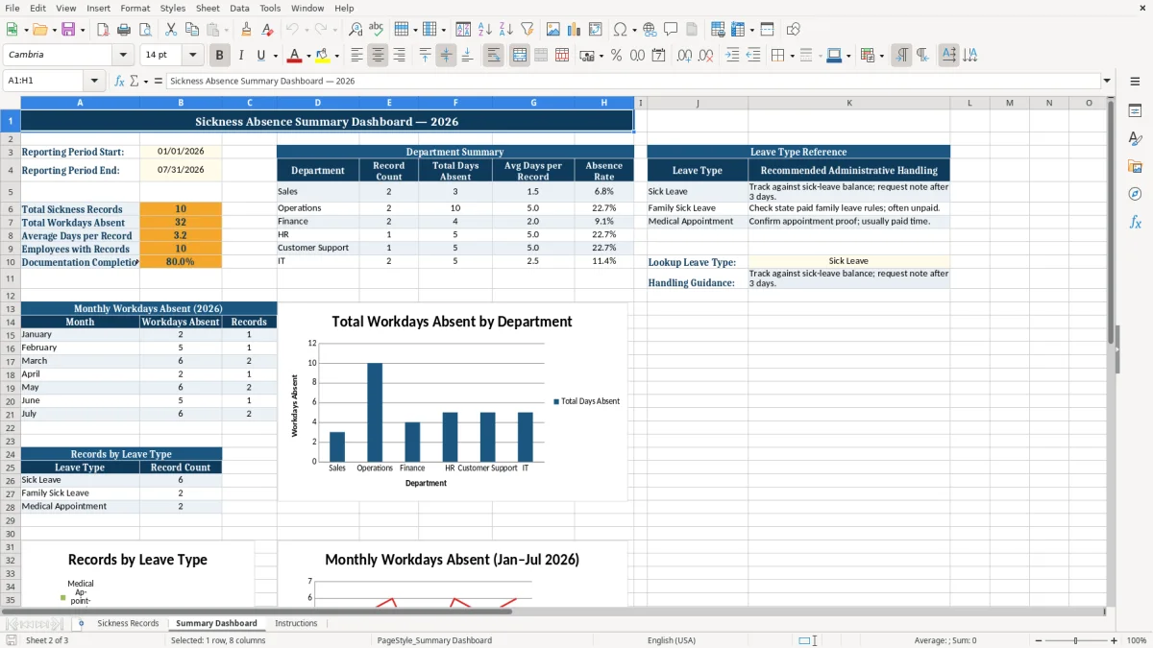Click into the formula input line
The image size is (1153, 648).
(x=632, y=81)
